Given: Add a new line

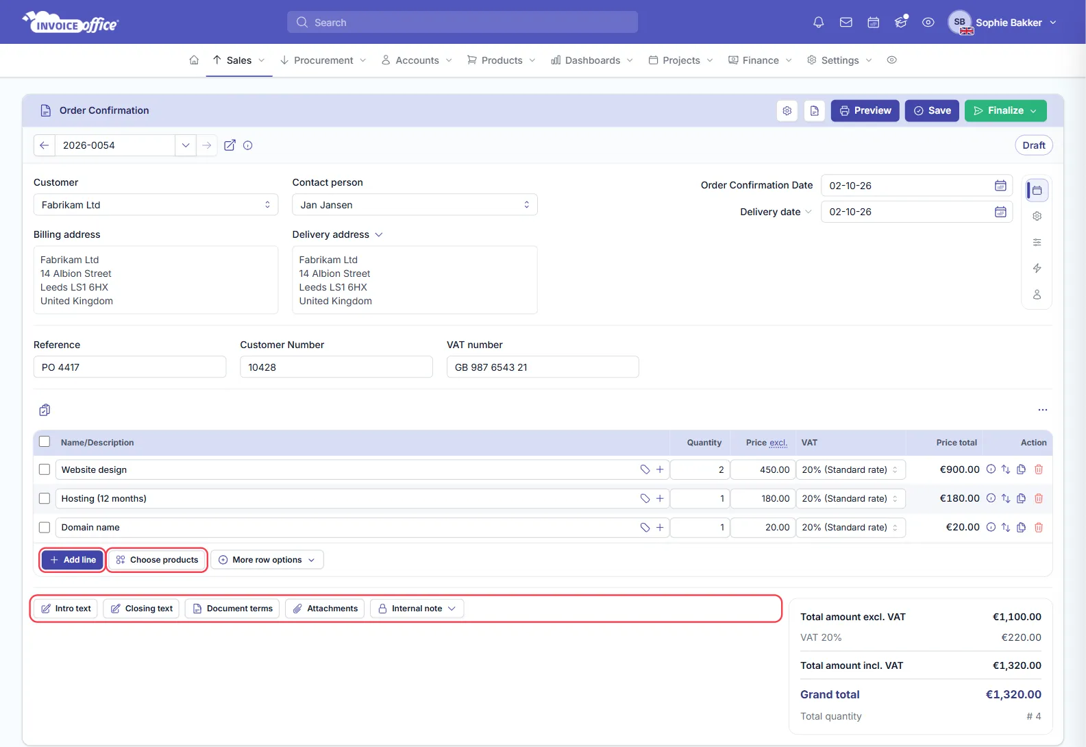Looking at the screenshot, I should click(x=73, y=560).
